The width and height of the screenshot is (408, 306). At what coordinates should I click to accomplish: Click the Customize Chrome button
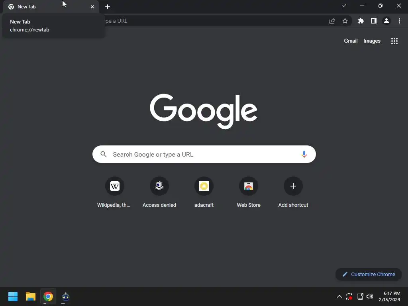coord(369,274)
